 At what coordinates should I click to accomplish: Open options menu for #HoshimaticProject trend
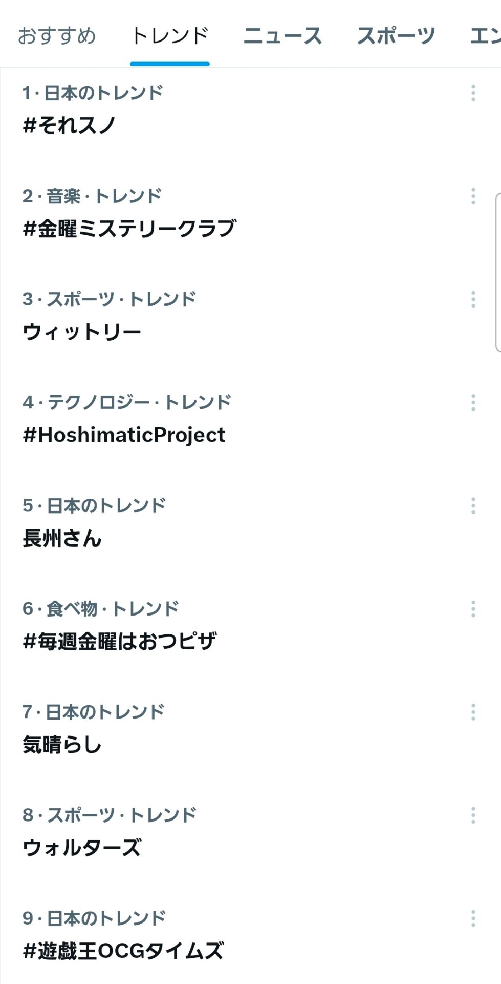coord(473,402)
